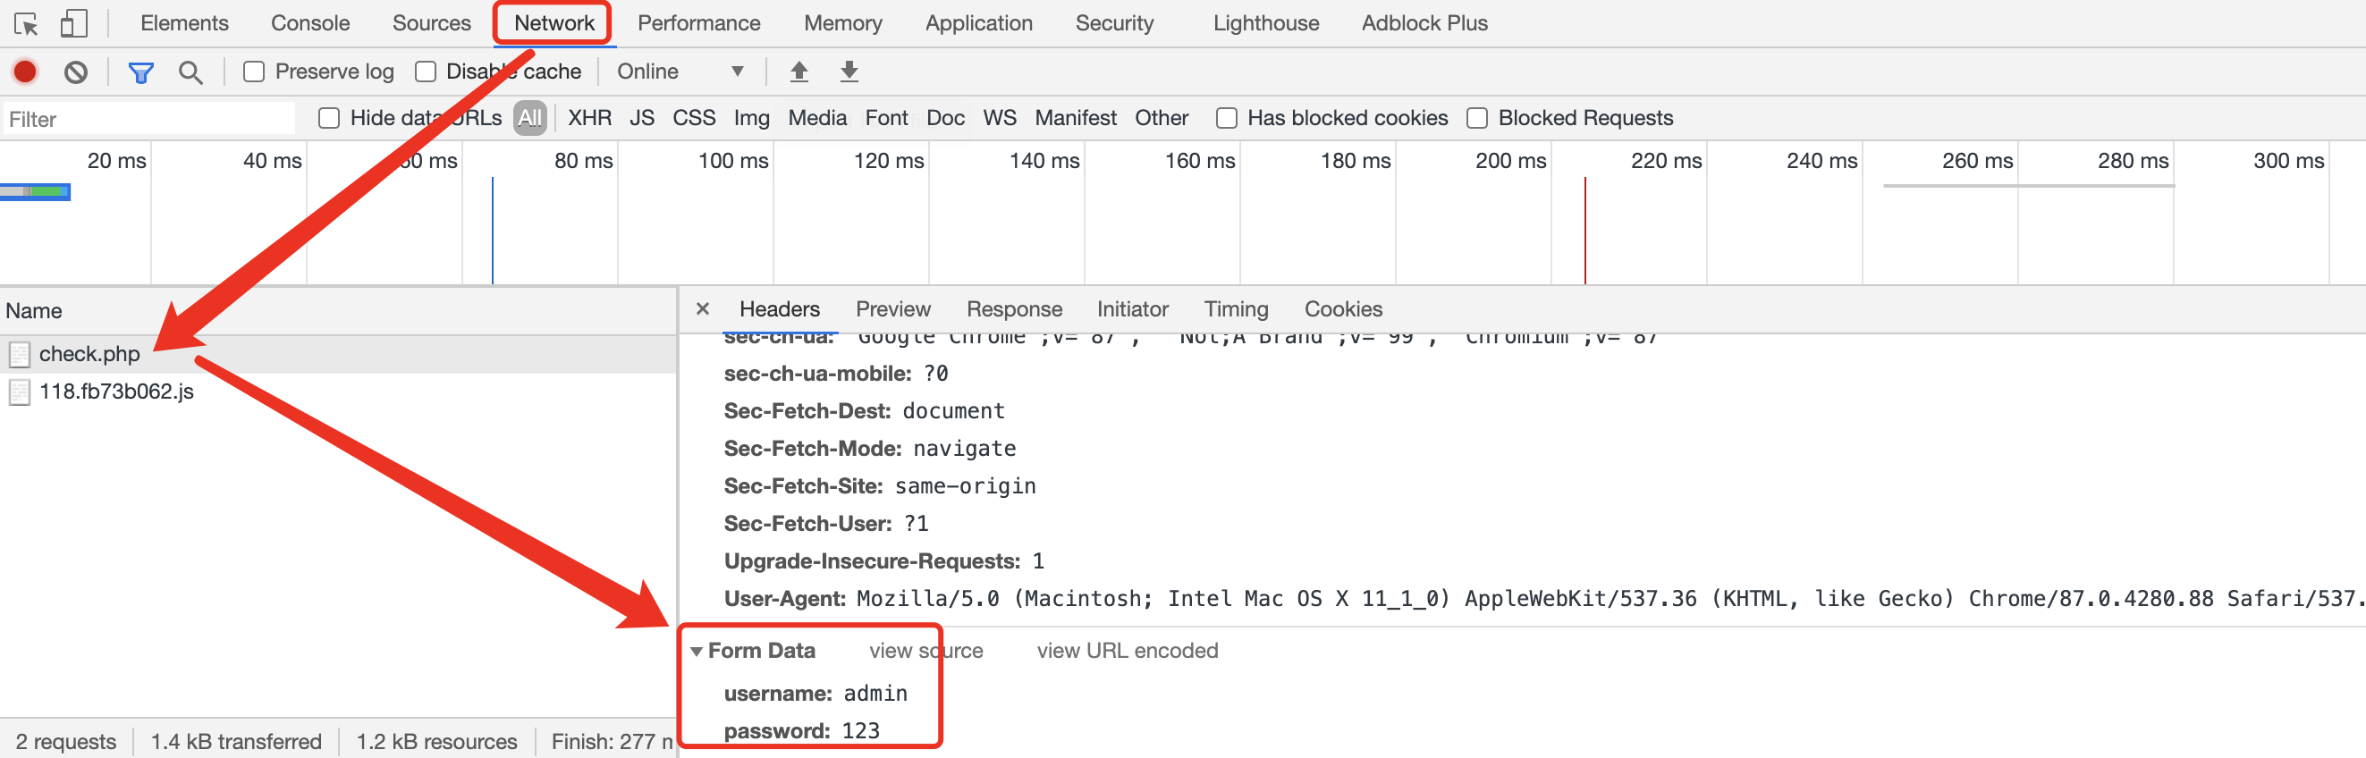The image size is (2366, 758).
Task: Enable the Preserve log checkbox
Action: coord(255,72)
